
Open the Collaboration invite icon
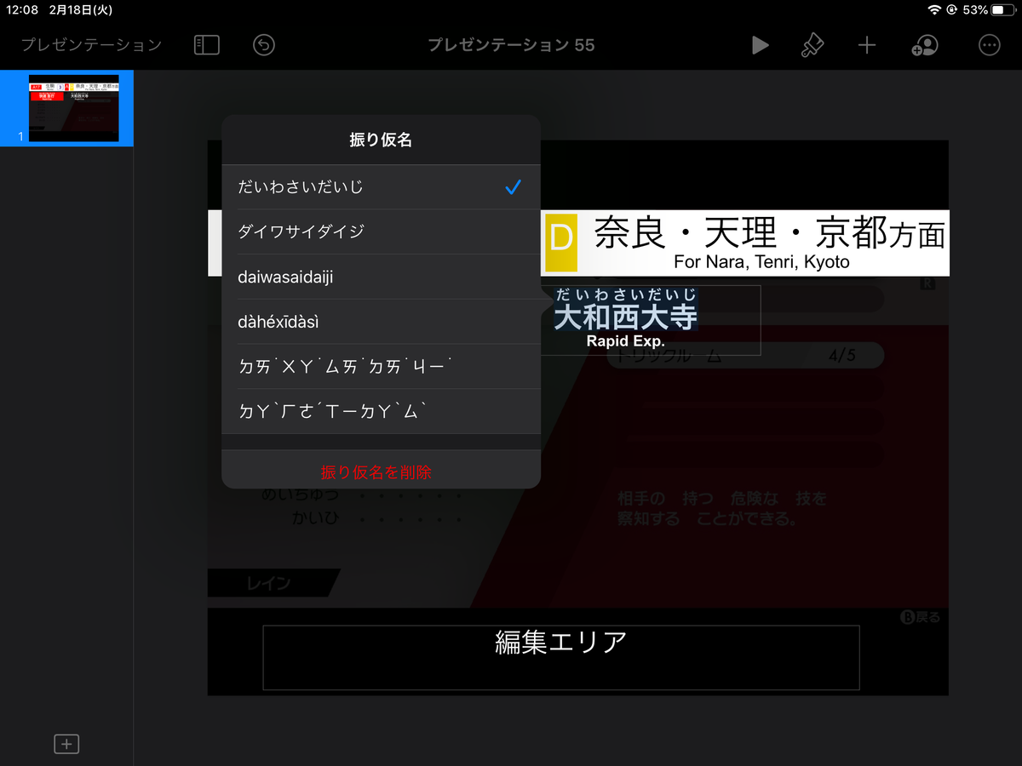(x=925, y=45)
